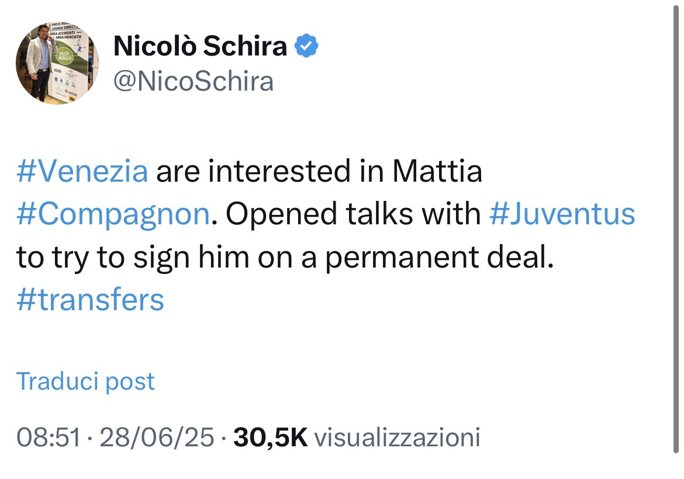Screen dimensions: 684x479
Task: Click the text 'are interested in Mattia'
Action: (x=319, y=172)
